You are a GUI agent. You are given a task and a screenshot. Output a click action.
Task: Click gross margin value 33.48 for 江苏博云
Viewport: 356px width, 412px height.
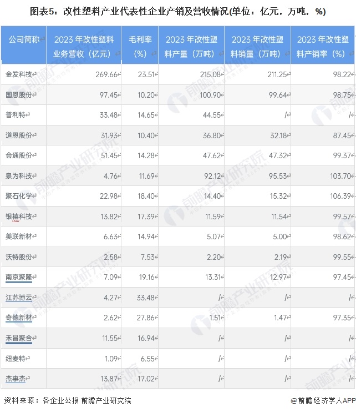[146, 298]
